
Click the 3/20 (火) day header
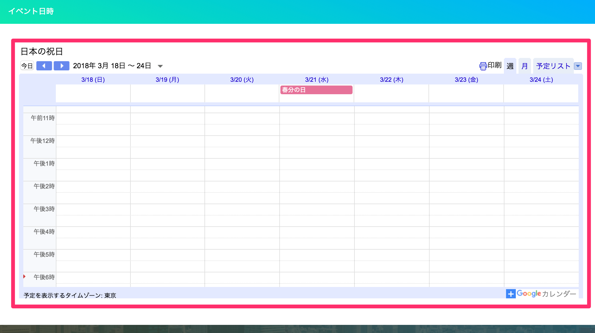[x=242, y=80]
